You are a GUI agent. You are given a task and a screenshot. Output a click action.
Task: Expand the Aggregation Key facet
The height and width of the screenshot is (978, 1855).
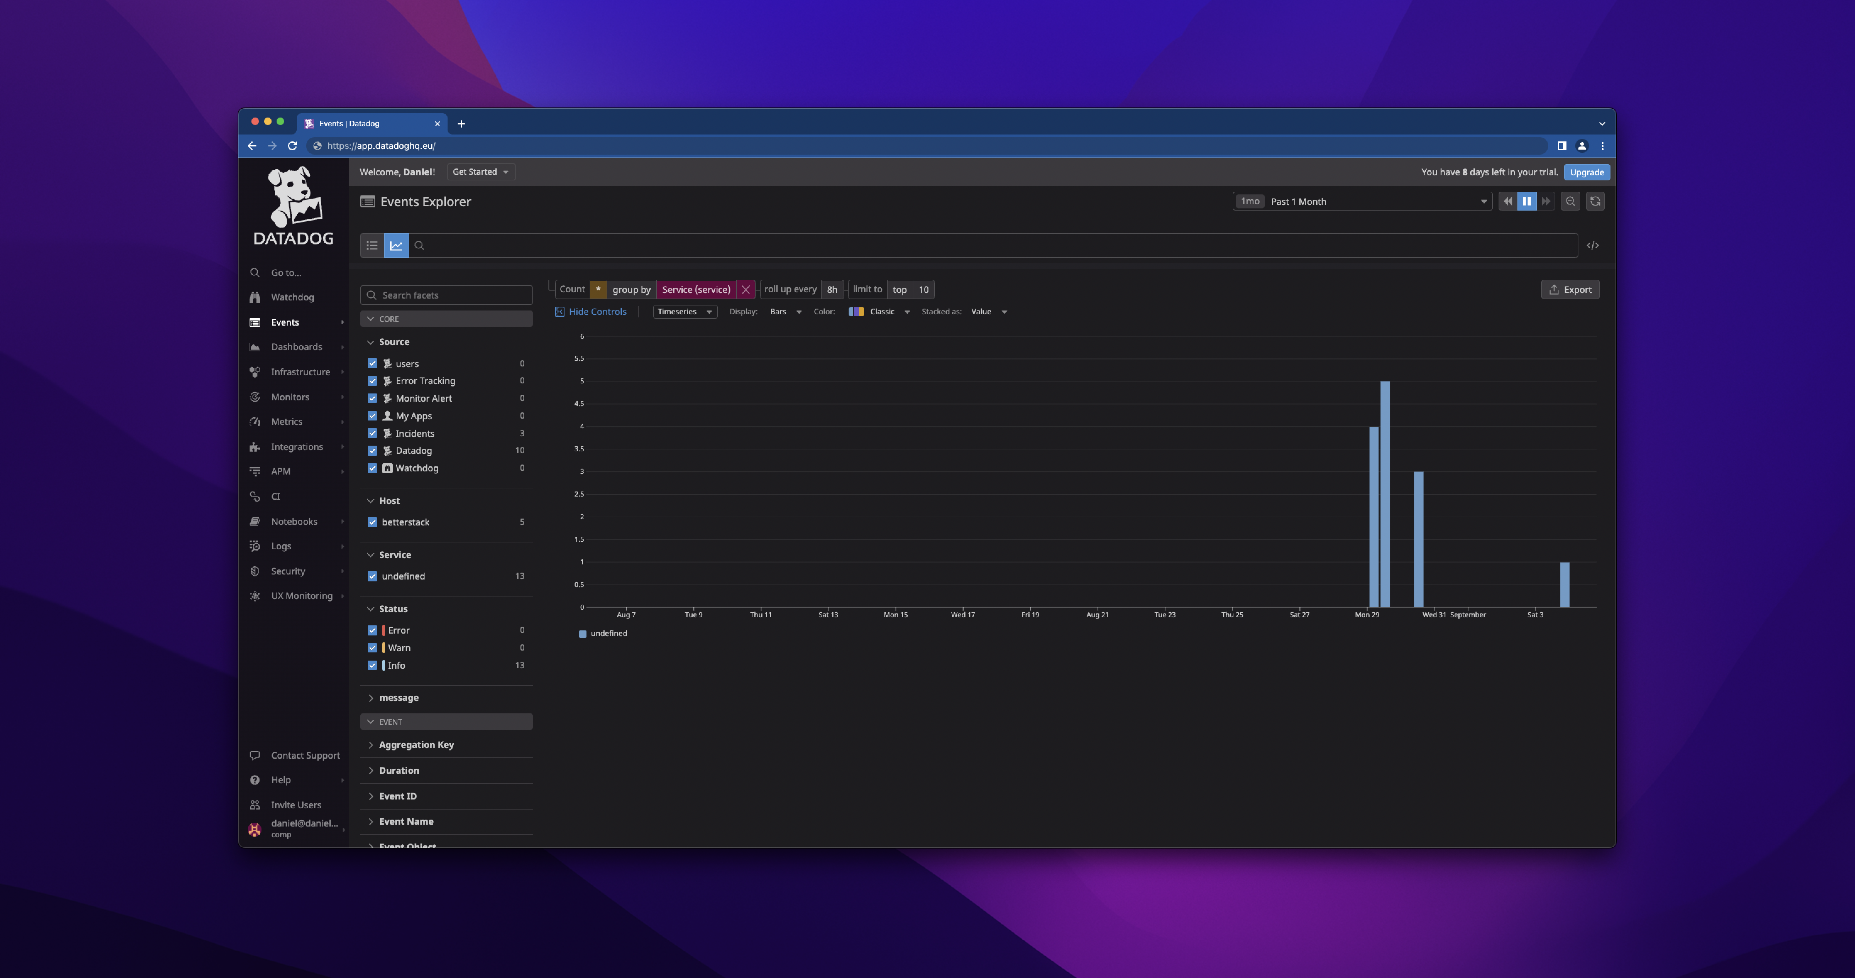[x=416, y=745]
